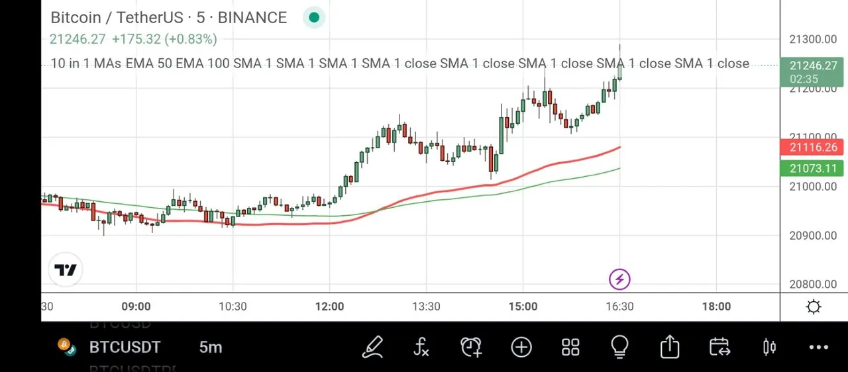Click the 20800.00 price axis label
Screen dimensions: 848x372
point(814,285)
